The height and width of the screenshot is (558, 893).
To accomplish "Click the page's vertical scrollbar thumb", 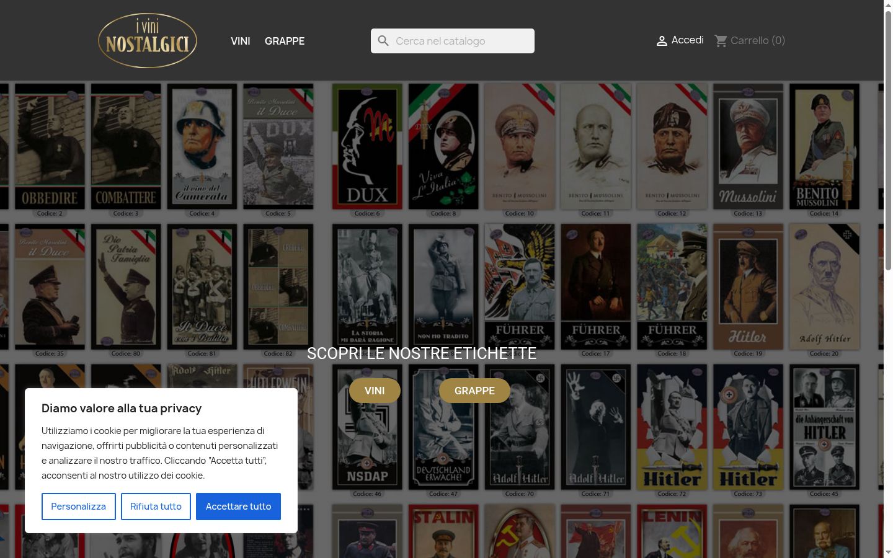I will [888, 139].
